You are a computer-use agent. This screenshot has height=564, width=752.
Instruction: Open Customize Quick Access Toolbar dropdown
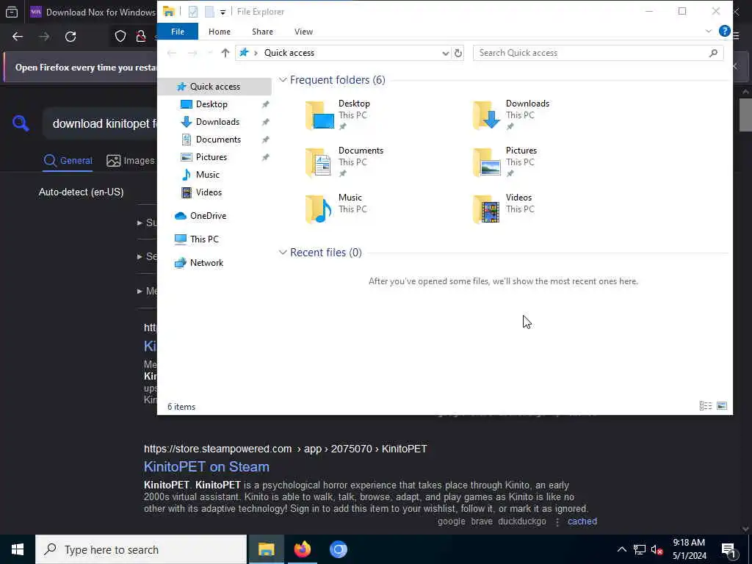[223, 12]
